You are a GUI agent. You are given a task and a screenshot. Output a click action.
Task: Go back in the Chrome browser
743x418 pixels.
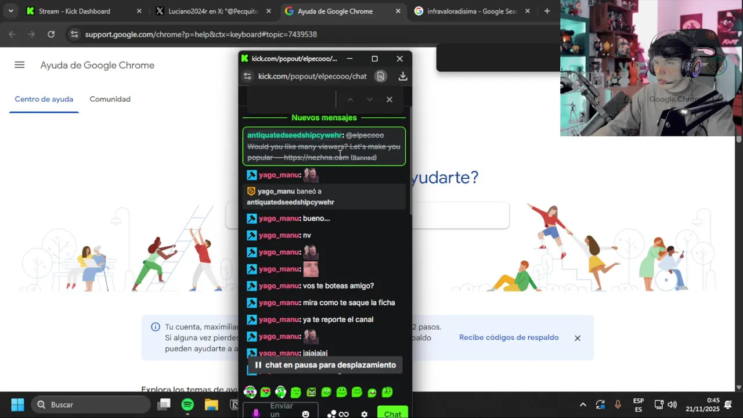[x=12, y=34]
